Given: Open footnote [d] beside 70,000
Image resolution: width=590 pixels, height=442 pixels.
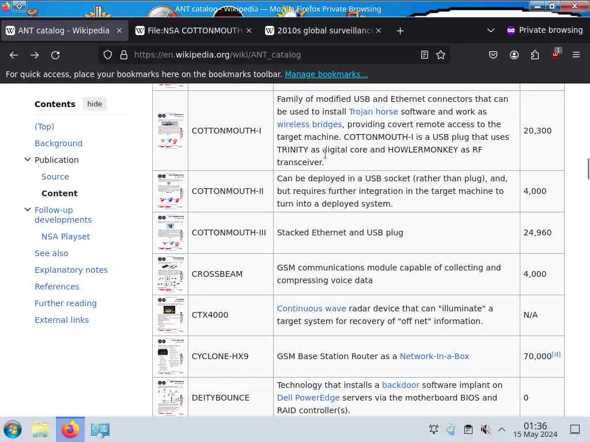Looking at the screenshot, I should click(556, 355).
